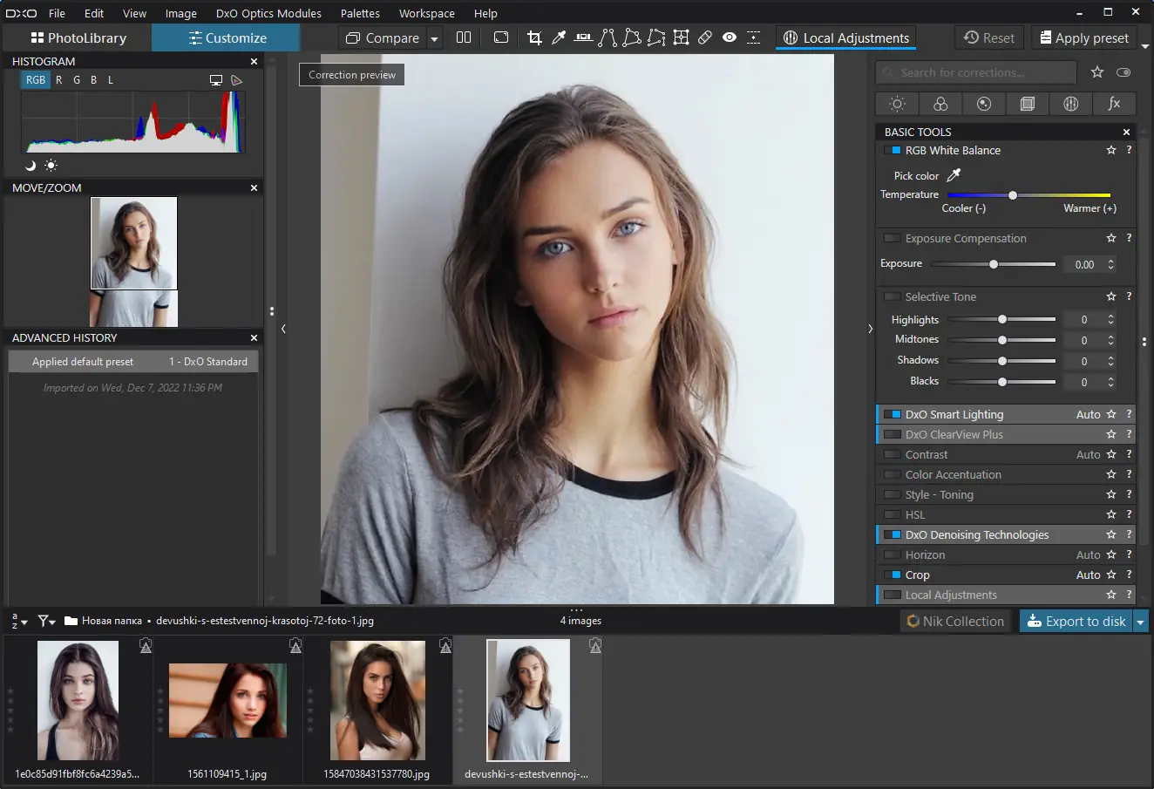The image size is (1154, 789).
Task: Select the Crop tool in the toolbar
Action: coord(534,37)
